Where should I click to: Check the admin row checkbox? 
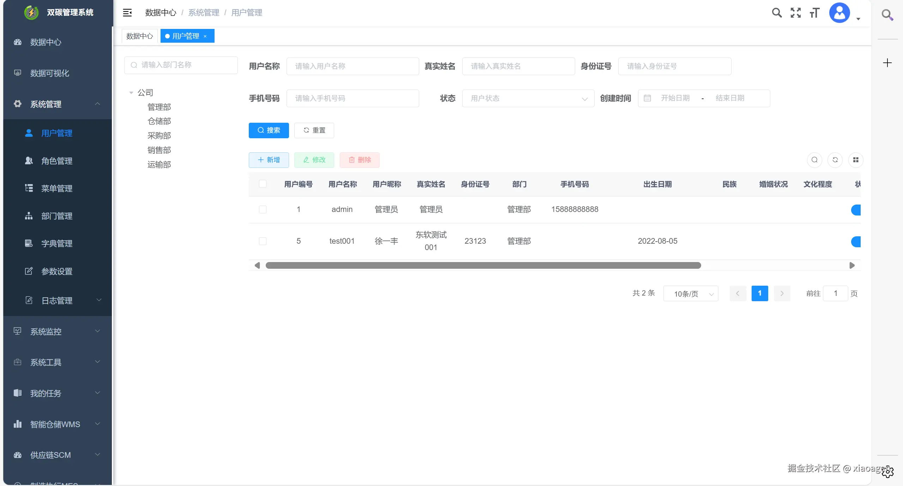(x=263, y=209)
